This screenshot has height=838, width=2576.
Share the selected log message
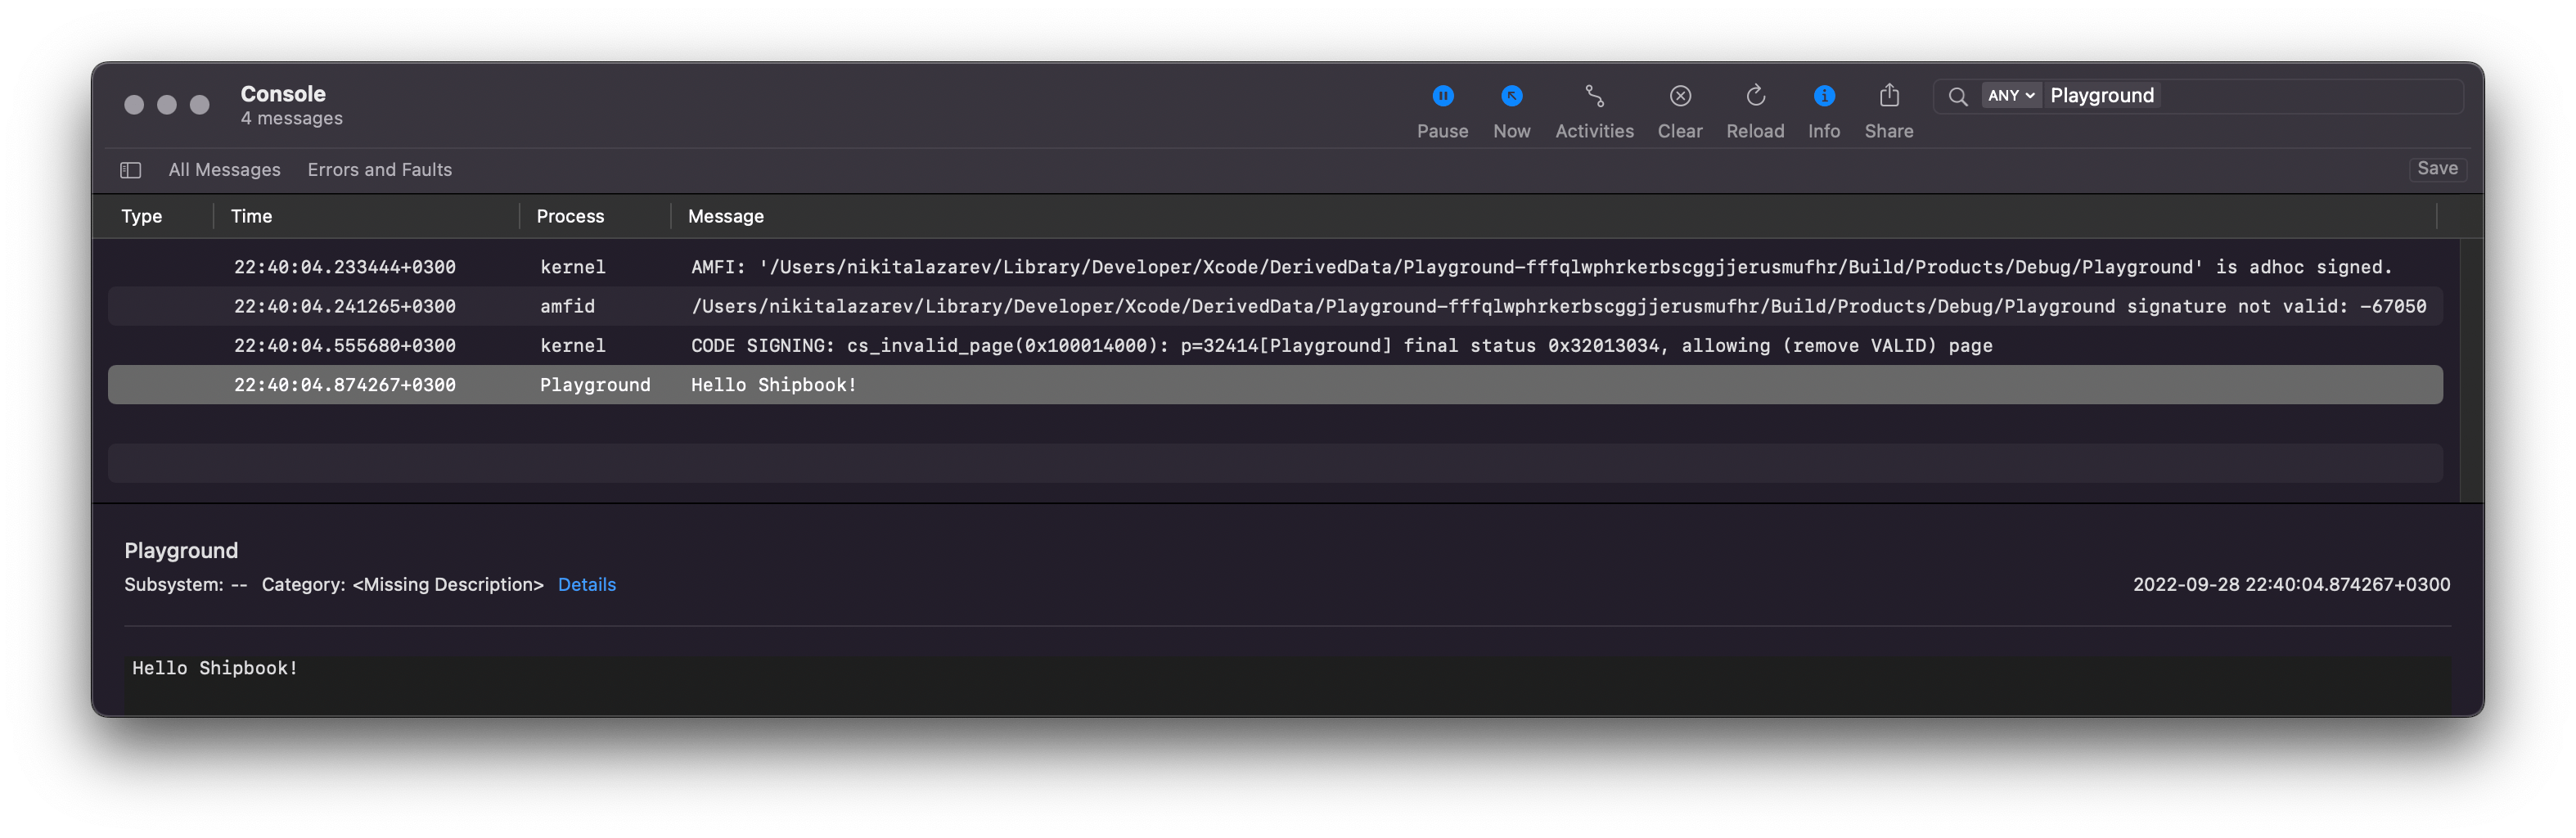coord(1888,95)
